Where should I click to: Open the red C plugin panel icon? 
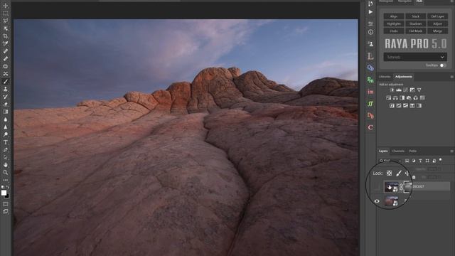tap(370, 127)
